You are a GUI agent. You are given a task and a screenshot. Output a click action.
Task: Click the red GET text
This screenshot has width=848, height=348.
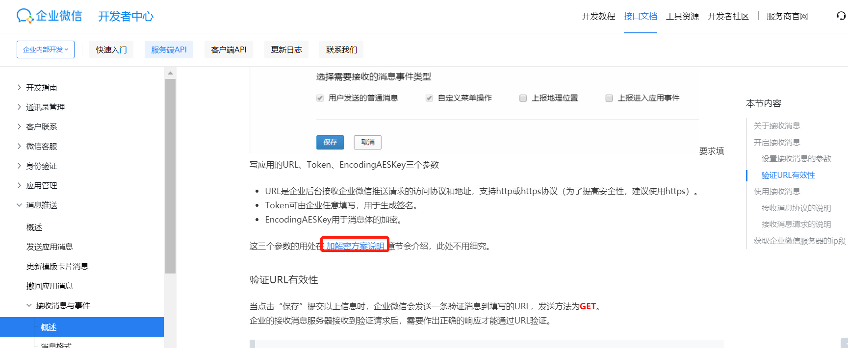588,306
